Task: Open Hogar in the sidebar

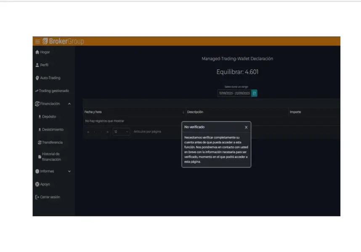Action: point(45,52)
